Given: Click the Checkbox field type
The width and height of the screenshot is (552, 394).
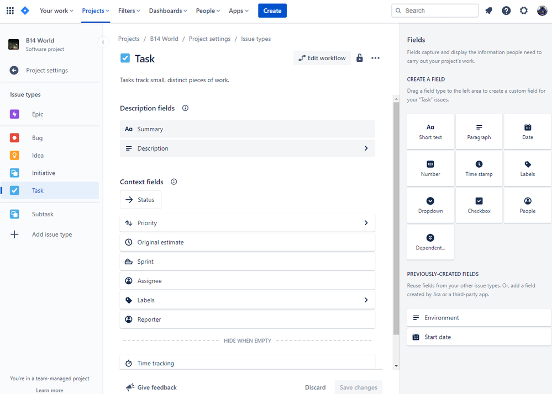Looking at the screenshot, I should [x=479, y=206].
